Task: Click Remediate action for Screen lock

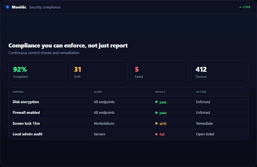Action: 205,124
